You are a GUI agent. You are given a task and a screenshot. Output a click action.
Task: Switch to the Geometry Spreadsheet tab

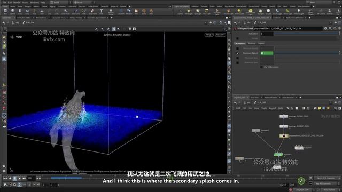96,18
